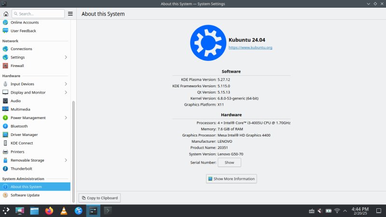Screen dimensions: 386x217
Task: Click the KDE Connect phone icon
Action: pos(5,143)
